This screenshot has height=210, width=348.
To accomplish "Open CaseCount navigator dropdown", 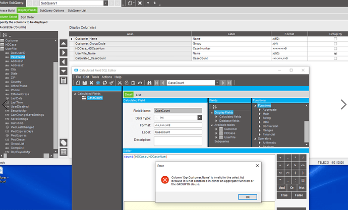I will (217, 83).
